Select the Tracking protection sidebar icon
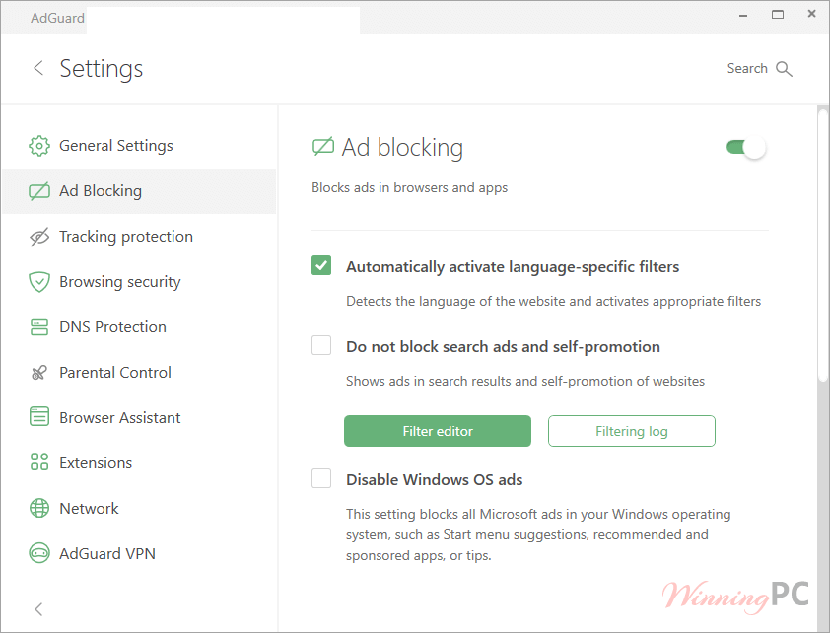This screenshot has width=830, height=633. tap(38, 236)
